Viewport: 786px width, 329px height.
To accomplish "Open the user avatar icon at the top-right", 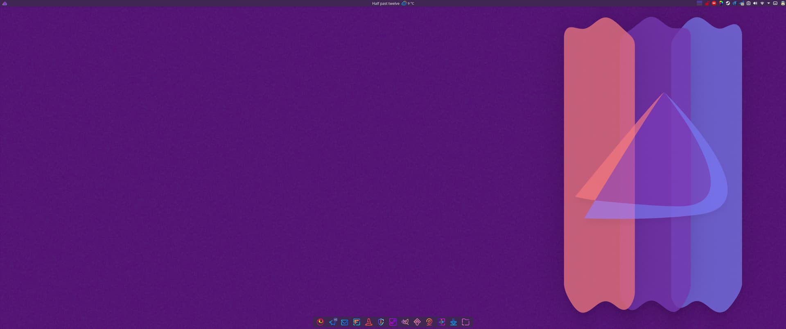I will tap(783, 3).
